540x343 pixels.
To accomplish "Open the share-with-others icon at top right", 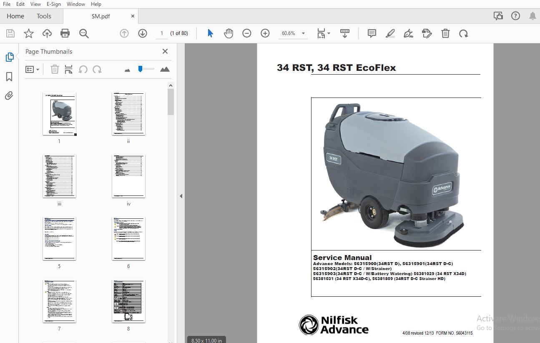I will pyautogui.click(x=498, y=16).
